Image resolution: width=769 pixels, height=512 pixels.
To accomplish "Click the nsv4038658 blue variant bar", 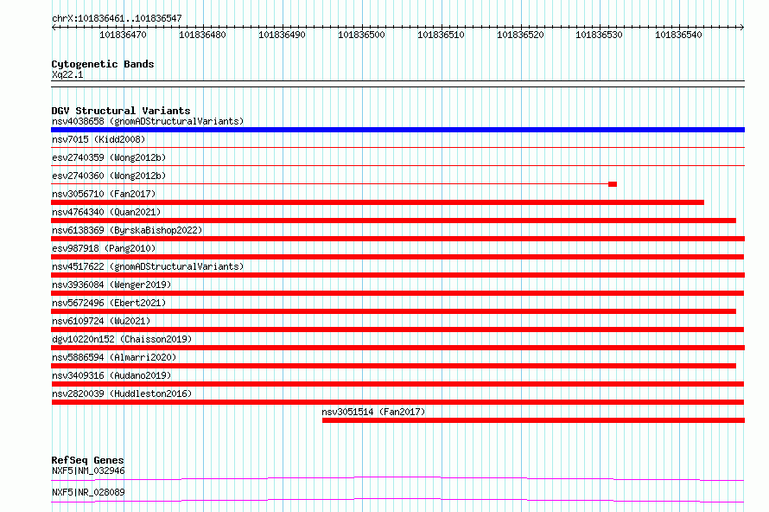I will [x=397, y=130].
